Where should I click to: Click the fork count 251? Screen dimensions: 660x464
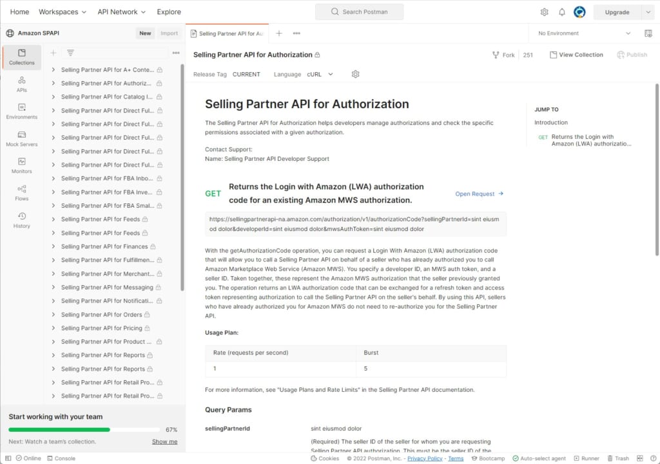coord(528,55)
